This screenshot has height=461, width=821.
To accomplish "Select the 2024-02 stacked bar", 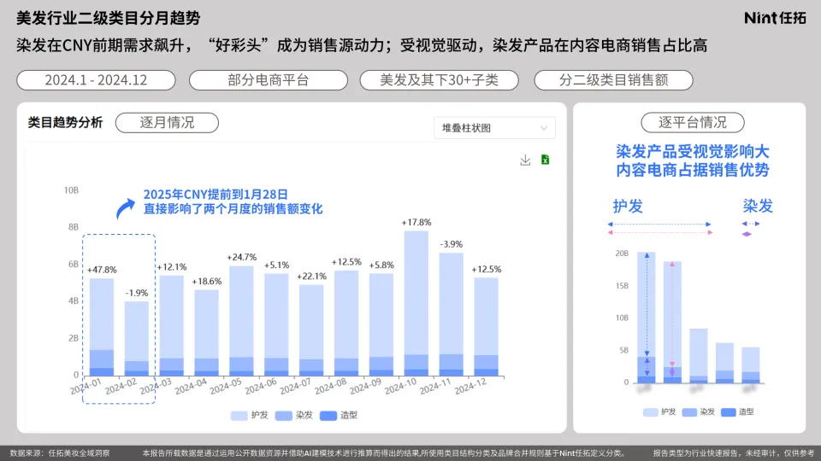I will point(137,339).
